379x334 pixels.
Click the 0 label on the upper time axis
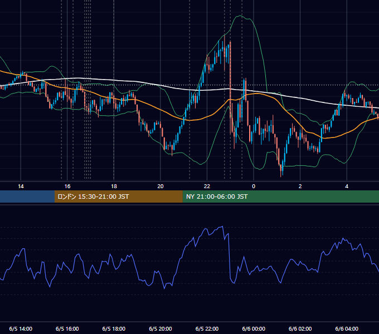[254, 186]
